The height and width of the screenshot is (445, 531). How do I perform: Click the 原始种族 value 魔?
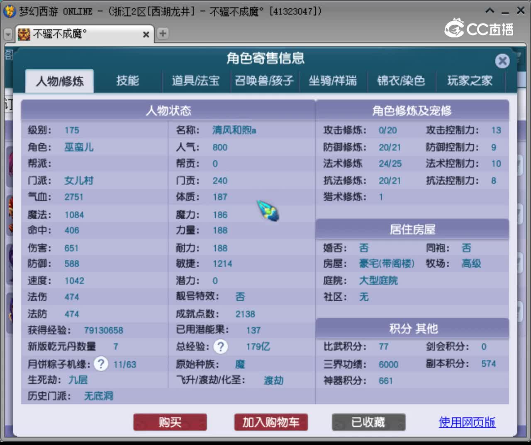pos(240,364)
